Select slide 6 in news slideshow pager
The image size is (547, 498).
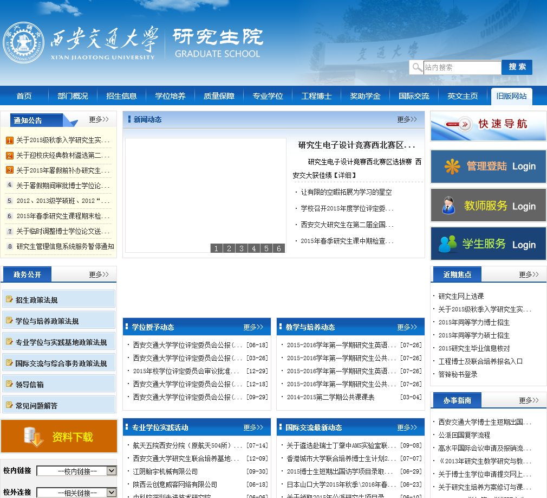tap(279, 248)
